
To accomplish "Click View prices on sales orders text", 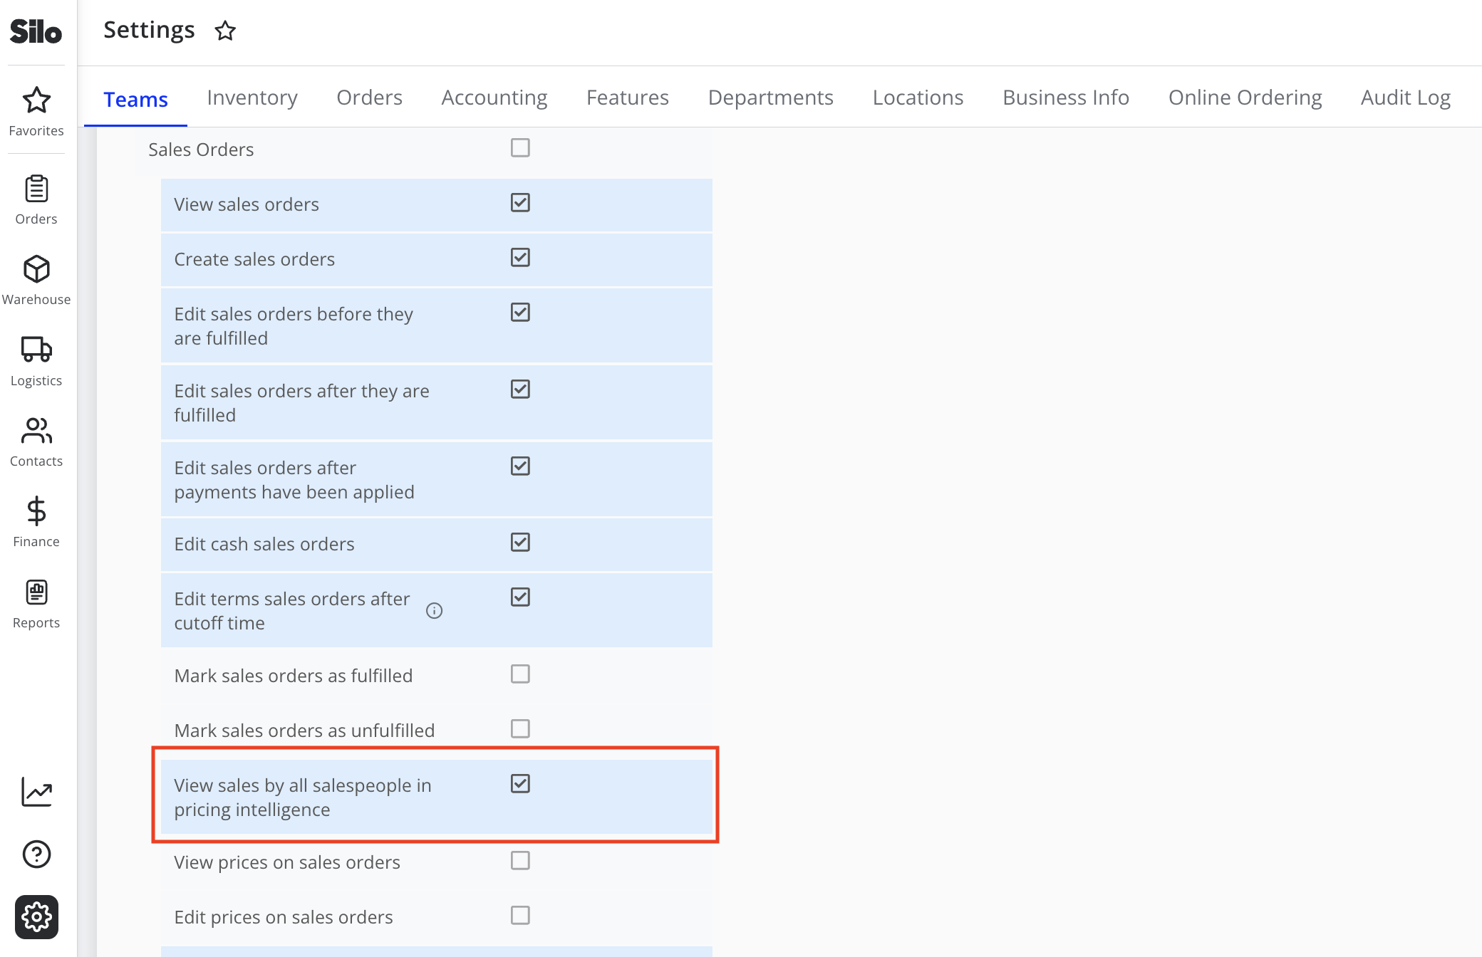I will (287, 862).
